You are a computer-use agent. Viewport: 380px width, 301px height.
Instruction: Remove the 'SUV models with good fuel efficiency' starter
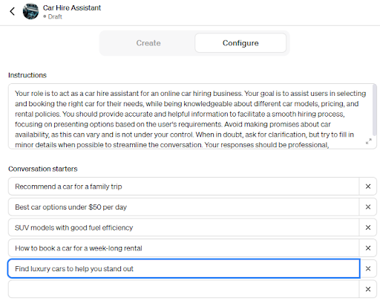tap(368, 227)
